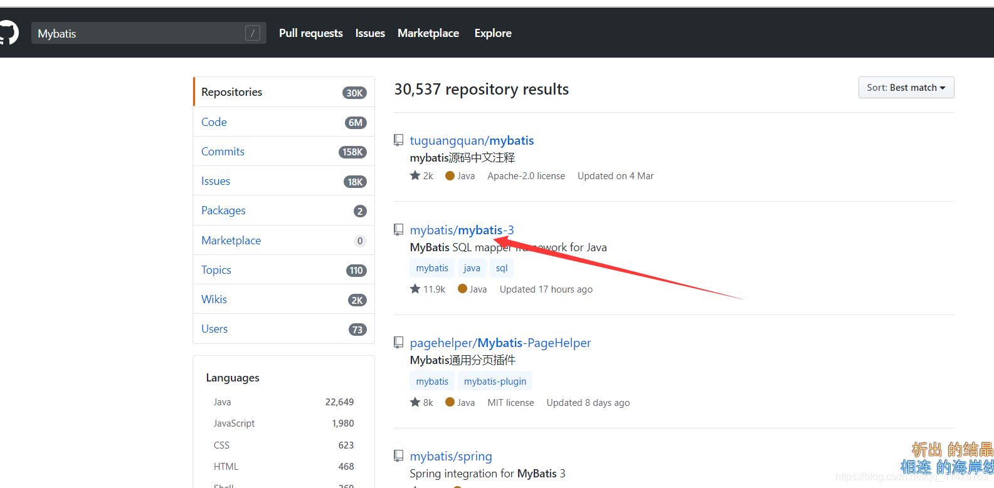Click repository icon beside tuguangquan/mybatis
Image resolution: width=994 pixels, height=488 pixels.
click(x=398, y=140)
